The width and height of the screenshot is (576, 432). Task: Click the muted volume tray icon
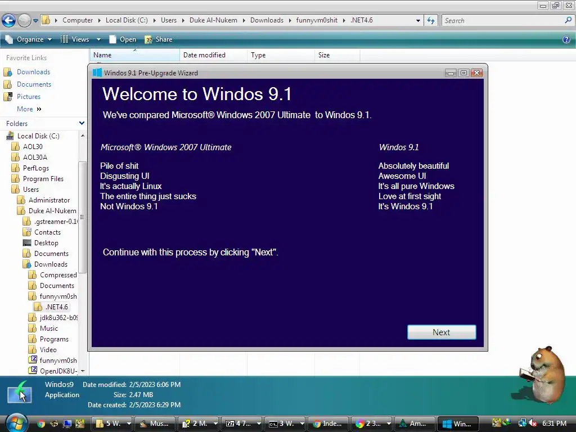533,423
